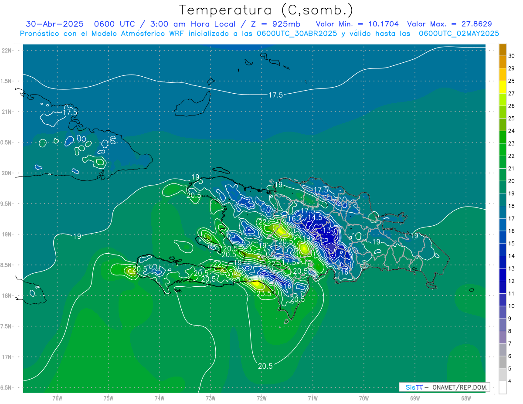Click the legend value 10
The height and width of the screenshot is (404, 523).
pos(512,306)
